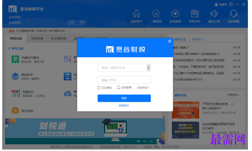This screenshot has width=252, height=151.
Task: Open 查看更多> link in 最新课程
Action: 233,95
